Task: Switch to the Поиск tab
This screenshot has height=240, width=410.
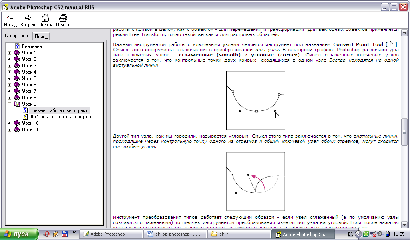Action: click(x=41, y=36)
